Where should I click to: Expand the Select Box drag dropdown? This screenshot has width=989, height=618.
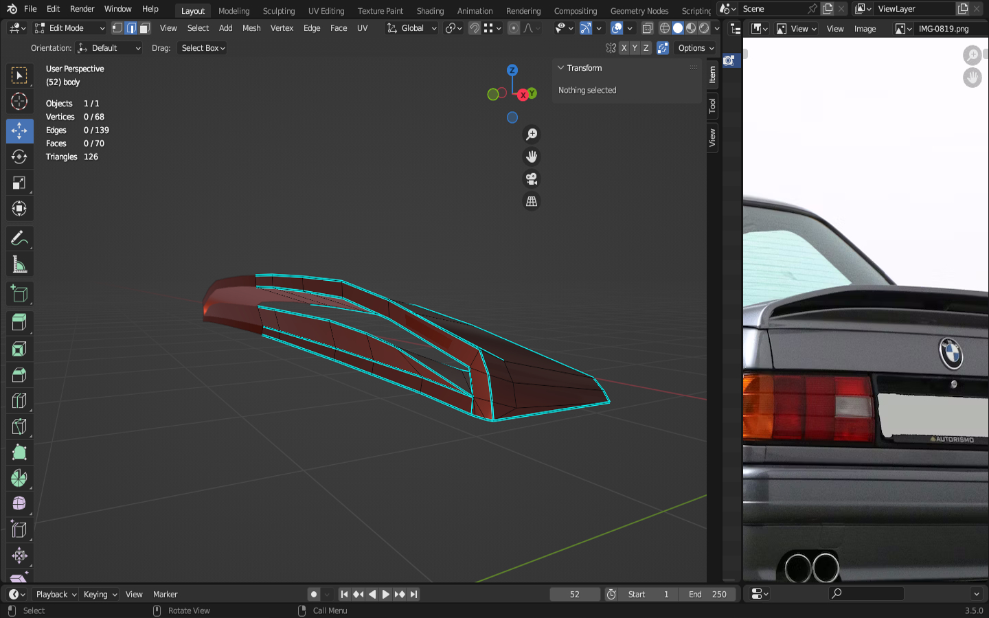[203, 48]
